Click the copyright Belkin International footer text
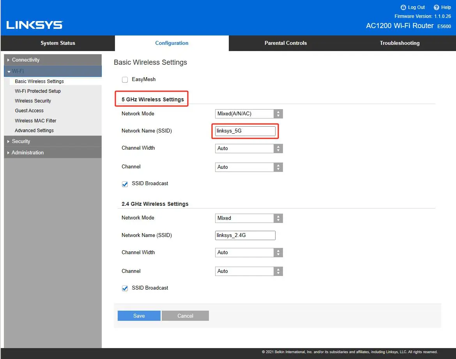Screen dimensions: 456x359 350,352
